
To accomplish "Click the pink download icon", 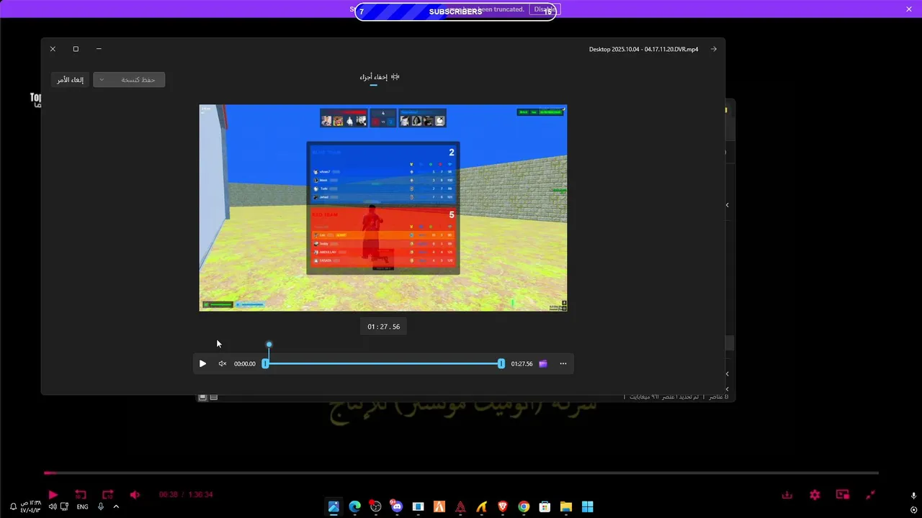I will (787, 495).
